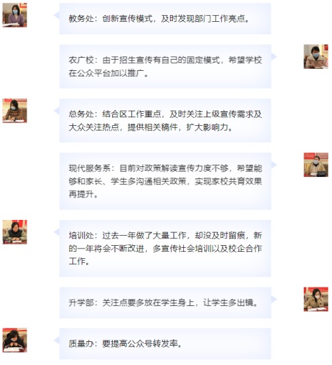
Task: Click the bubble pointer arrow of 总务处 message
Action: (56, 111)
